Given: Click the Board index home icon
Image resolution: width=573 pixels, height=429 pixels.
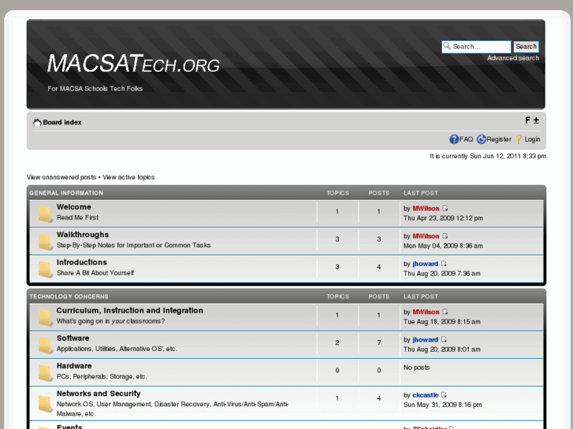Looking at the screenshot, I should tap(37, 122).
